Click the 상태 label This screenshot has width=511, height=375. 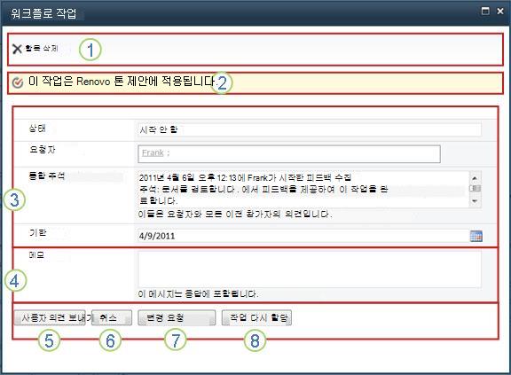tap(37, 129)
